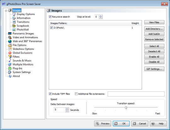
Task: Click the Information icon in the tree
Action: click(14, 18)
